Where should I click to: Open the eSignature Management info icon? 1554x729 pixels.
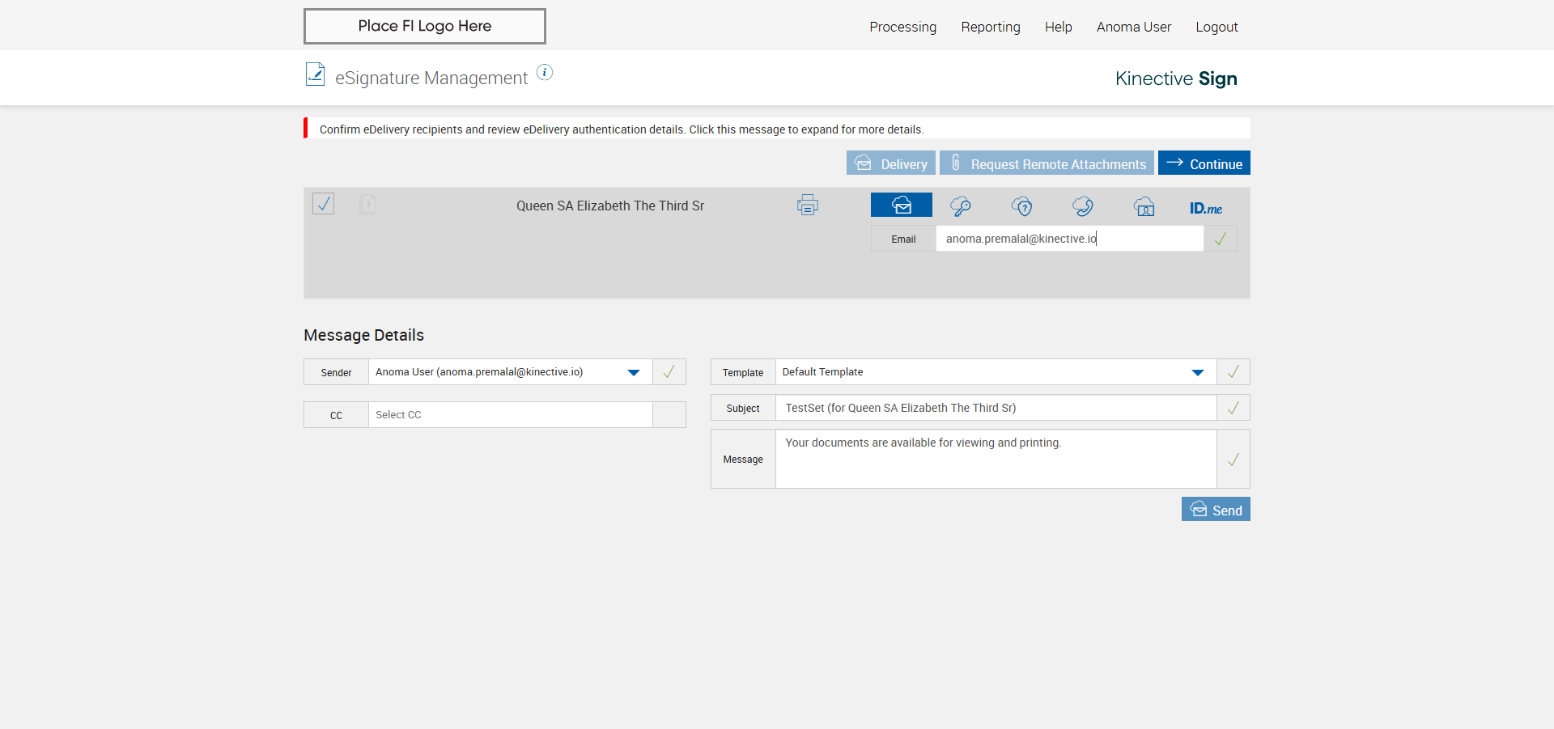pyautogui.click(x=545, y=73)
